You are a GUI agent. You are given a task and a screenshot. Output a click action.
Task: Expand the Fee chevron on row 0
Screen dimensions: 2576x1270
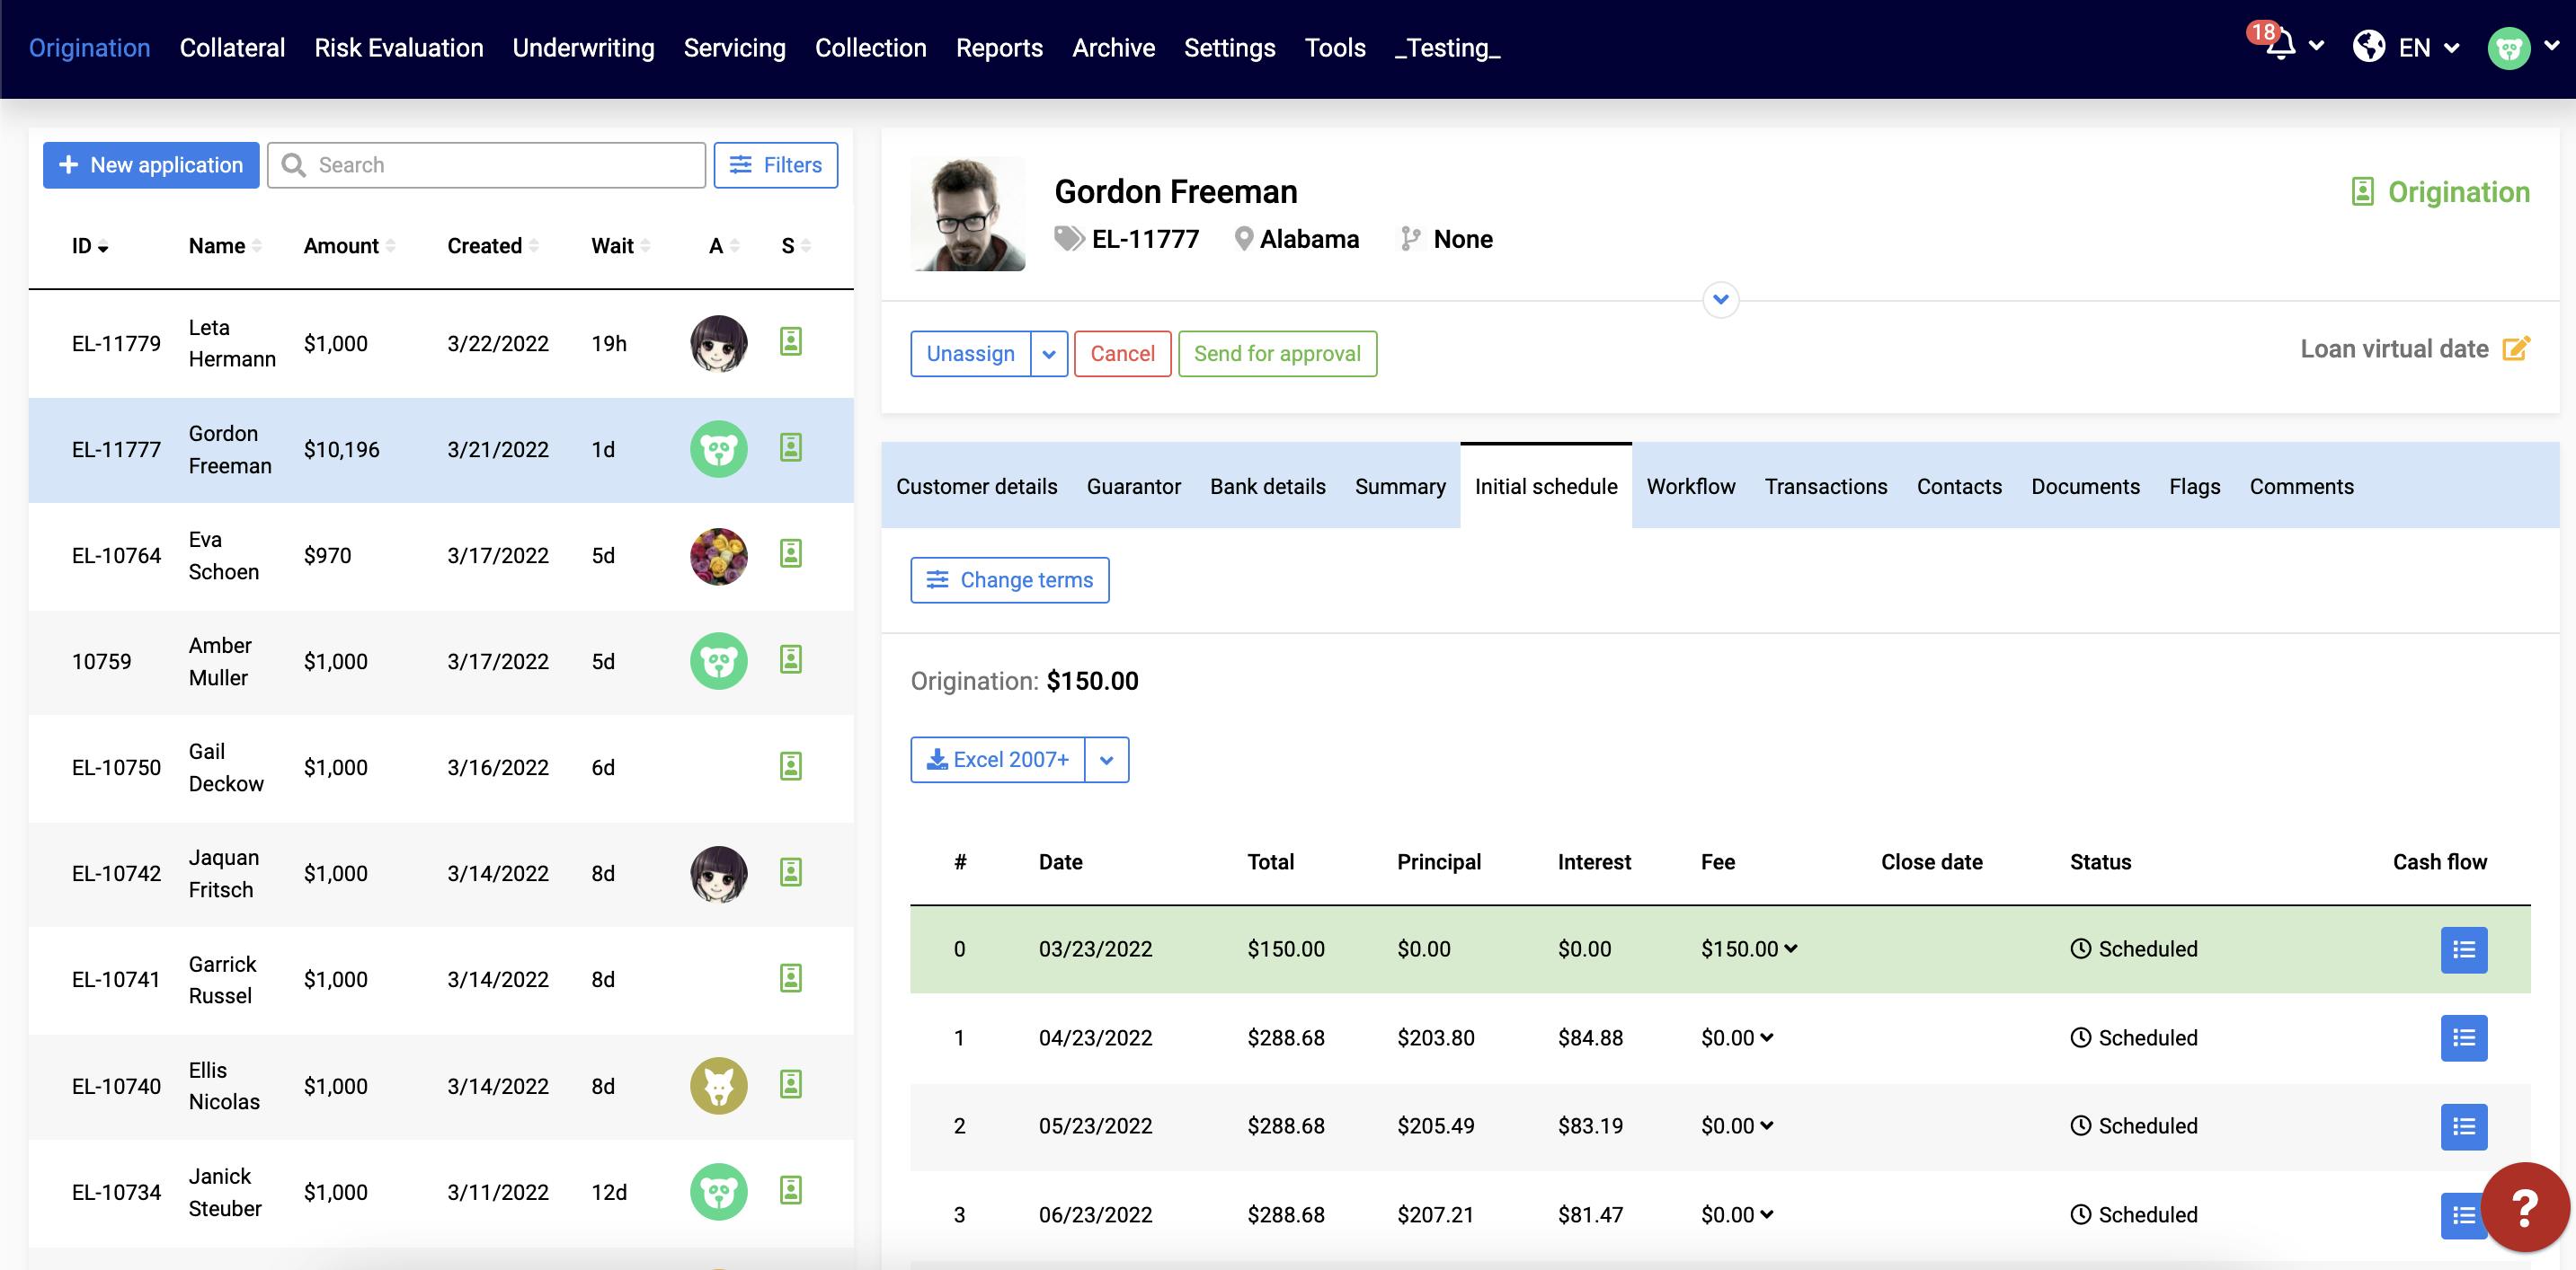click(x=1791, y=949)
